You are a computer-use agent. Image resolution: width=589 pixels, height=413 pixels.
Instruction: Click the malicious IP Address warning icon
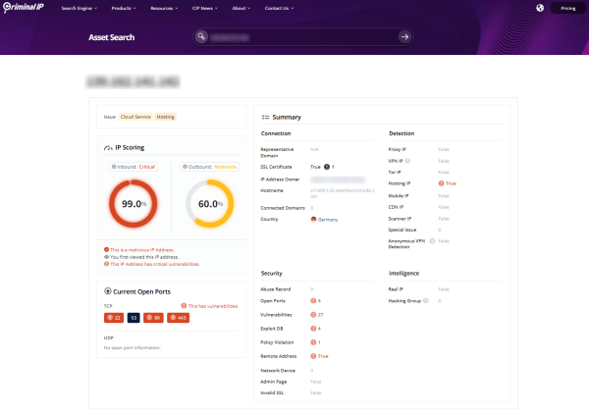coord(106,250)
